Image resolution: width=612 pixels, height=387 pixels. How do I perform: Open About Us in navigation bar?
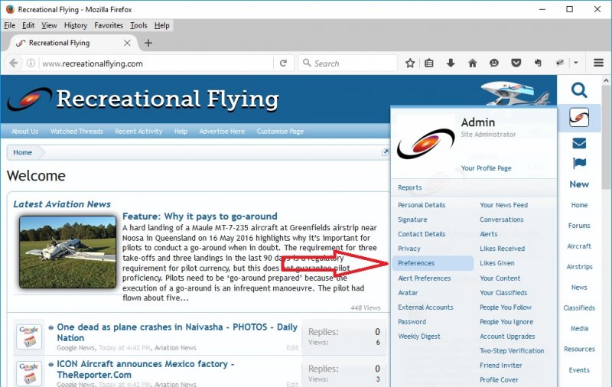[25, 132]
